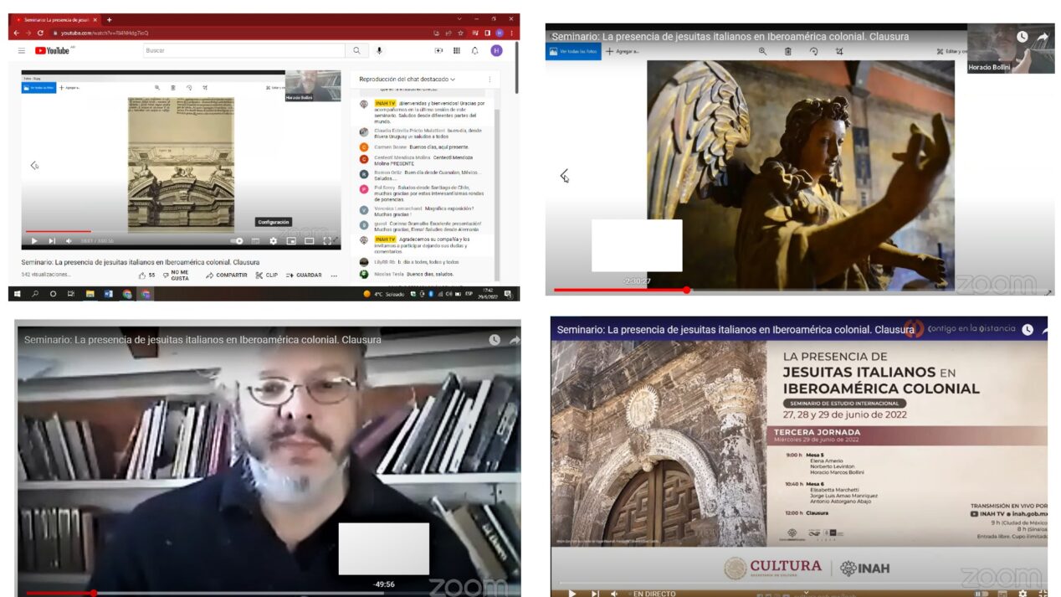Start voice search with microphone icon
This screenshot has height=597, width=1061.
(379, 51)
